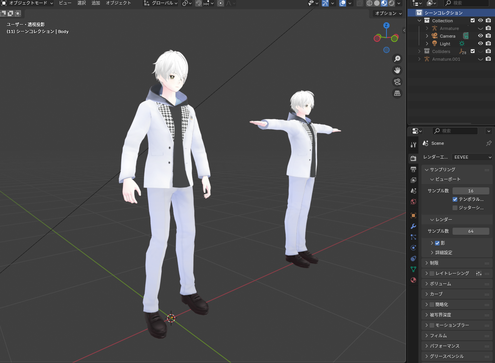Image resolution: width=495 pixels, height=363 pixels.
Task: Open the Tool properties tab
Action: pyautogui.click(x=413, y=144)
